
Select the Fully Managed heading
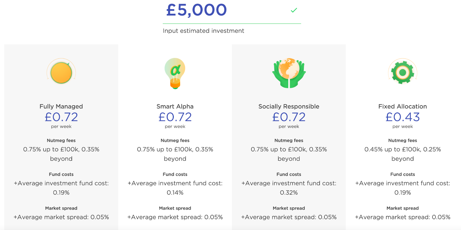(x=61, y=106)
